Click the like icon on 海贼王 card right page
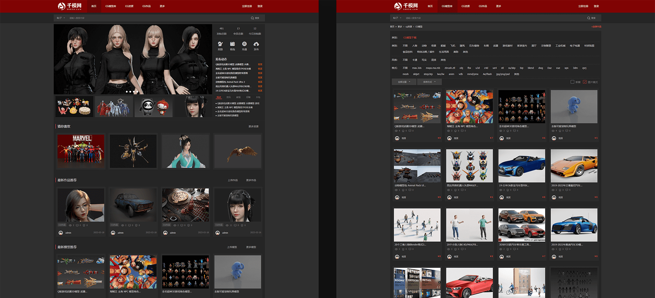The image size is (655, 298). (455, 131)
